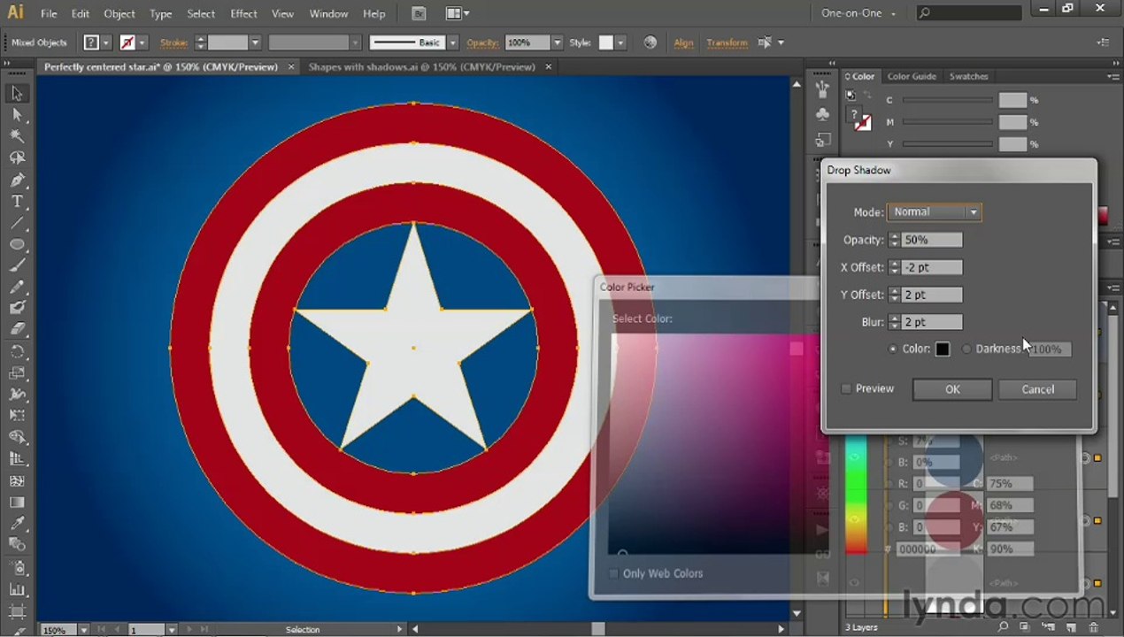1124x637 pixels.
Task: Open the Mode dropdown in Drop Shadow
Action: [x=935, y=212]
